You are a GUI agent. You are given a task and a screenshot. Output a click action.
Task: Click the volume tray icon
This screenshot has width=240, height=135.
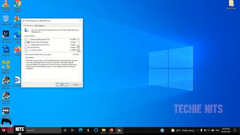coord(209,130)
